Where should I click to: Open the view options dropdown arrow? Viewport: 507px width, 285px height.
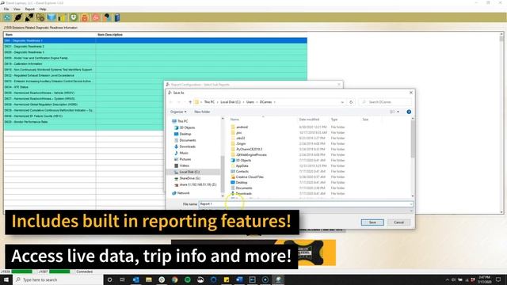click(x=398, y=112)
